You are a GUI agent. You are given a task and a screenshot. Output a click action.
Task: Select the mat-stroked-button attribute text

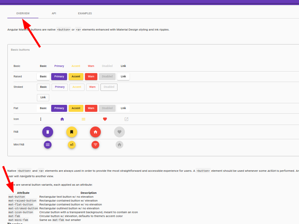pyautogui.click(x=23, y=209)
